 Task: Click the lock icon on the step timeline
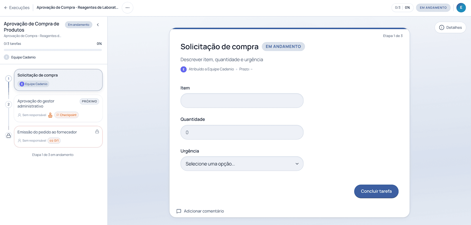(x=8, y=135)
